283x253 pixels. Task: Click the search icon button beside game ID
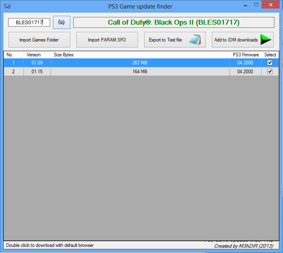tap(61, 22)
